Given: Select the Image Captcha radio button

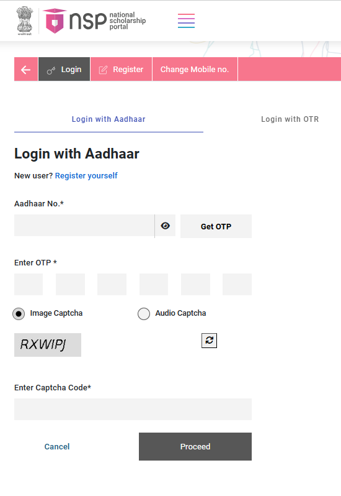Looking at the screenshot, I should click(19, 314).
